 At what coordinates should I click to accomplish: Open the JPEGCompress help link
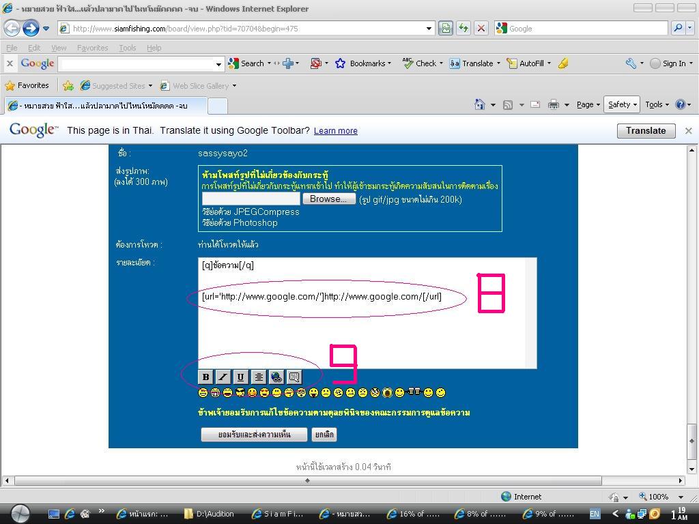pos(251,212)
